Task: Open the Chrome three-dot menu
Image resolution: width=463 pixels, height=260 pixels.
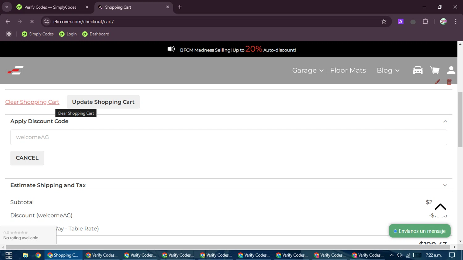Action: pyautogui.click(x=456, y=22)
